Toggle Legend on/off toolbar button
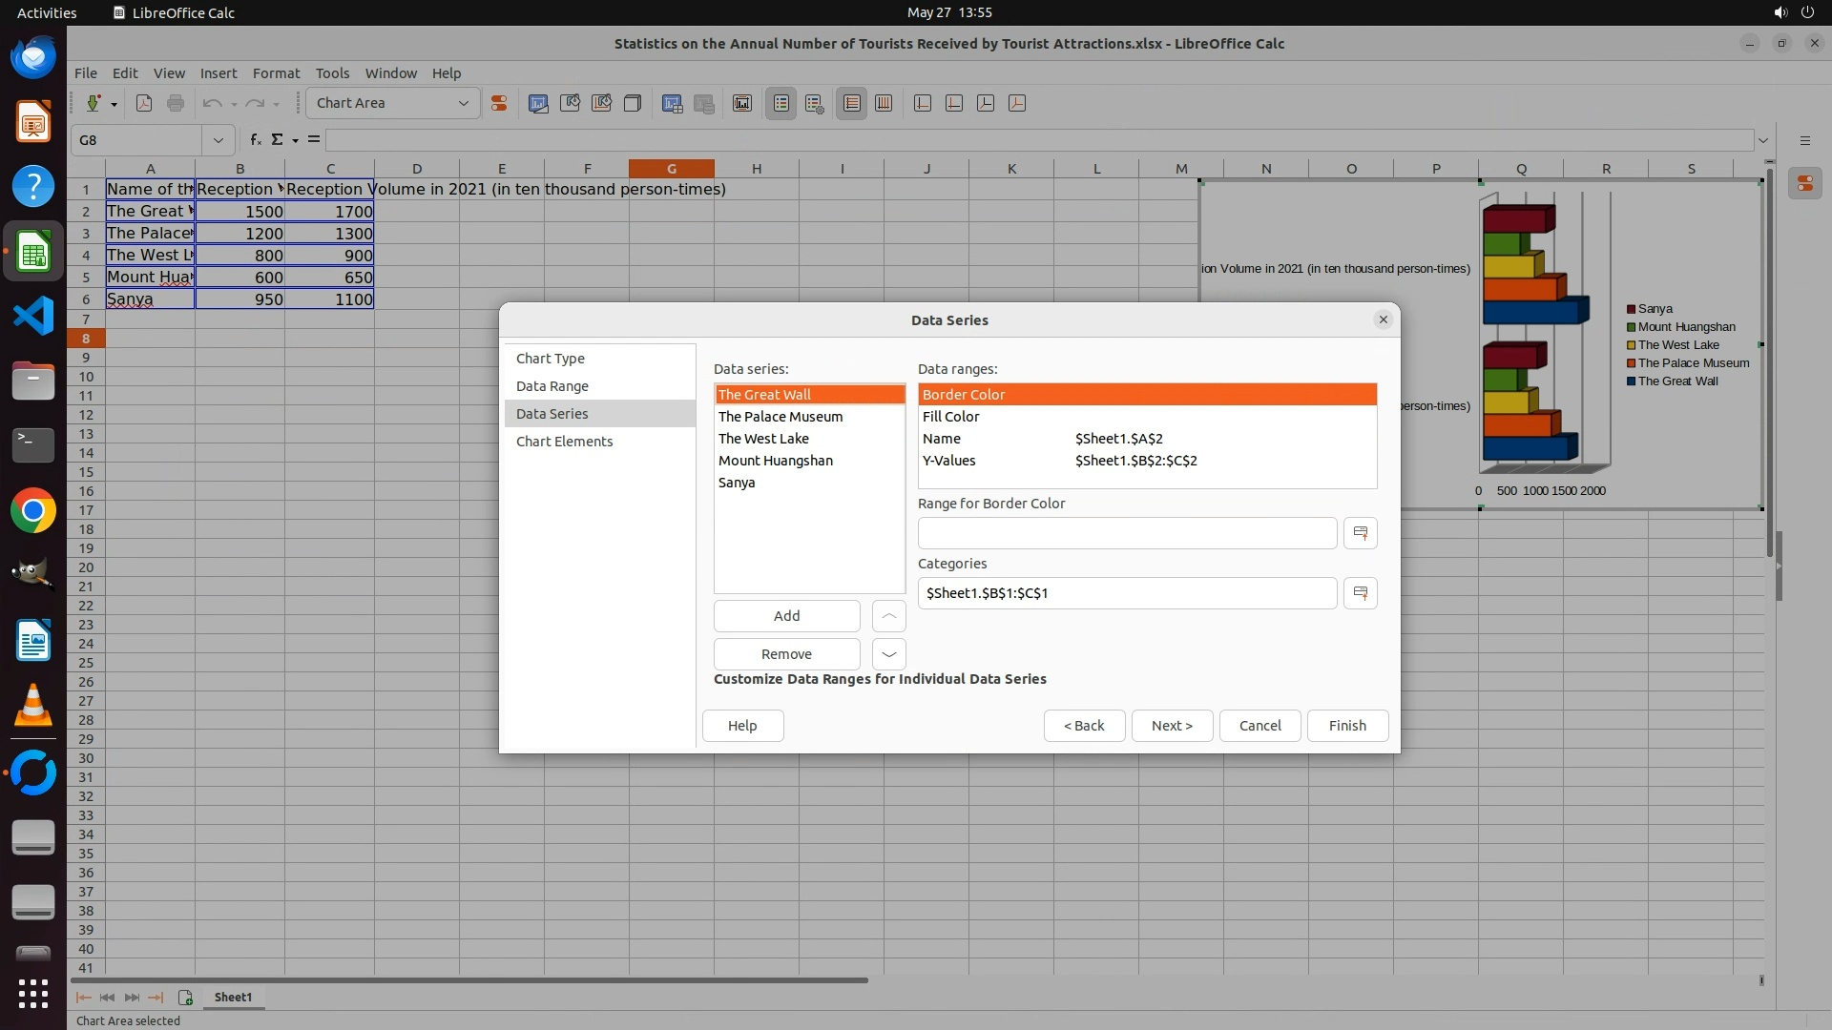The width and height of the screenshot is (1832, 1030). (781, 103)
